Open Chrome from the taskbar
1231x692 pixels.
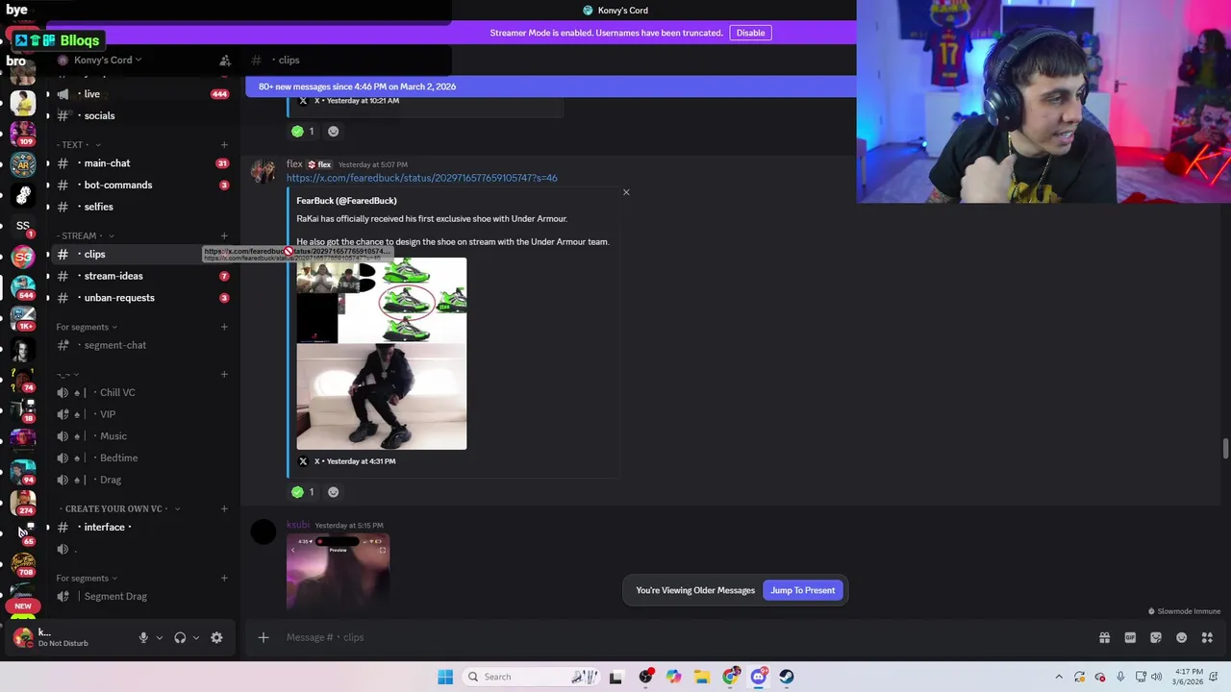click(x=731, y=677)
